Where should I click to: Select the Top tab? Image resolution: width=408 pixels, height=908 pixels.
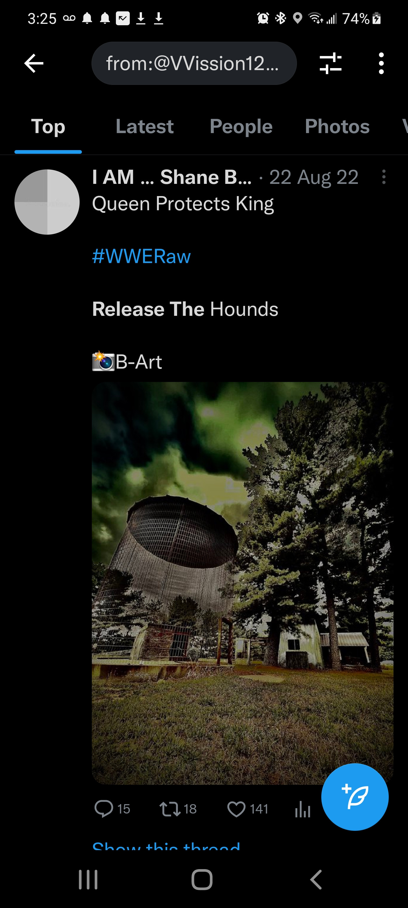click(x=48, y=126)
